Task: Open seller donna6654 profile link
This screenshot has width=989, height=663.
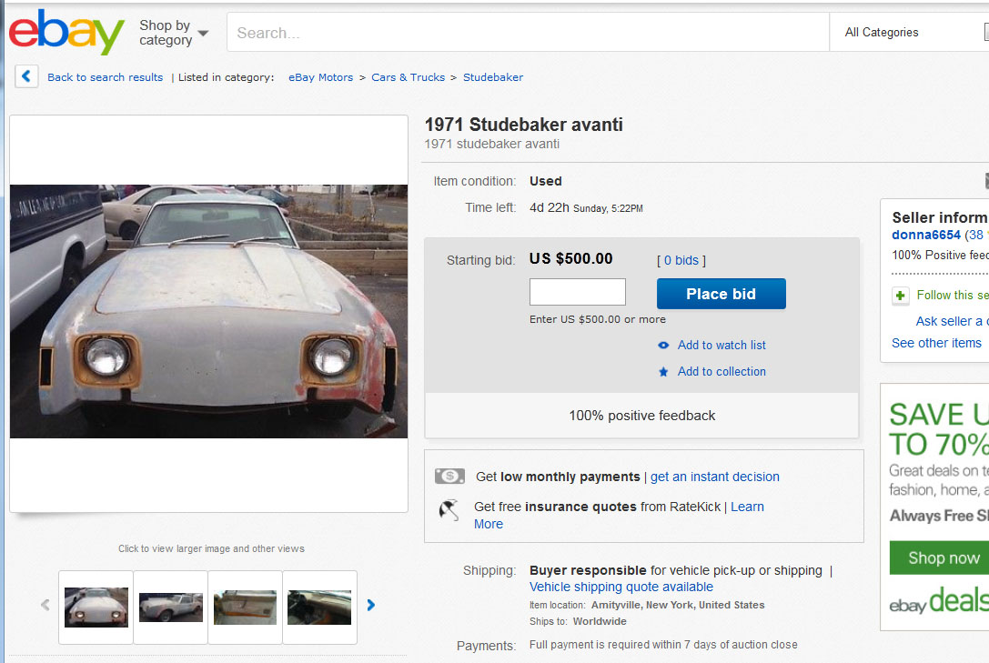Action: click(x=926, y=236)
